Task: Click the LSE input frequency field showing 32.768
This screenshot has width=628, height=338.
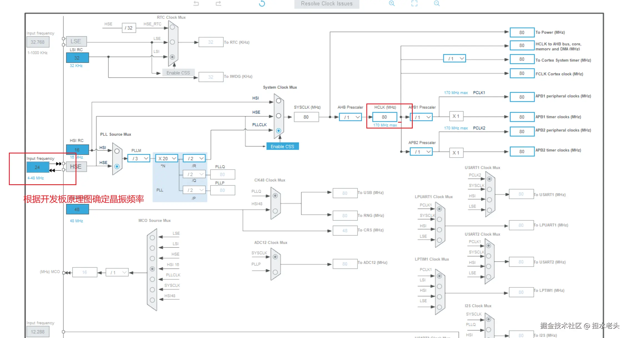Action: click(38, 42)
